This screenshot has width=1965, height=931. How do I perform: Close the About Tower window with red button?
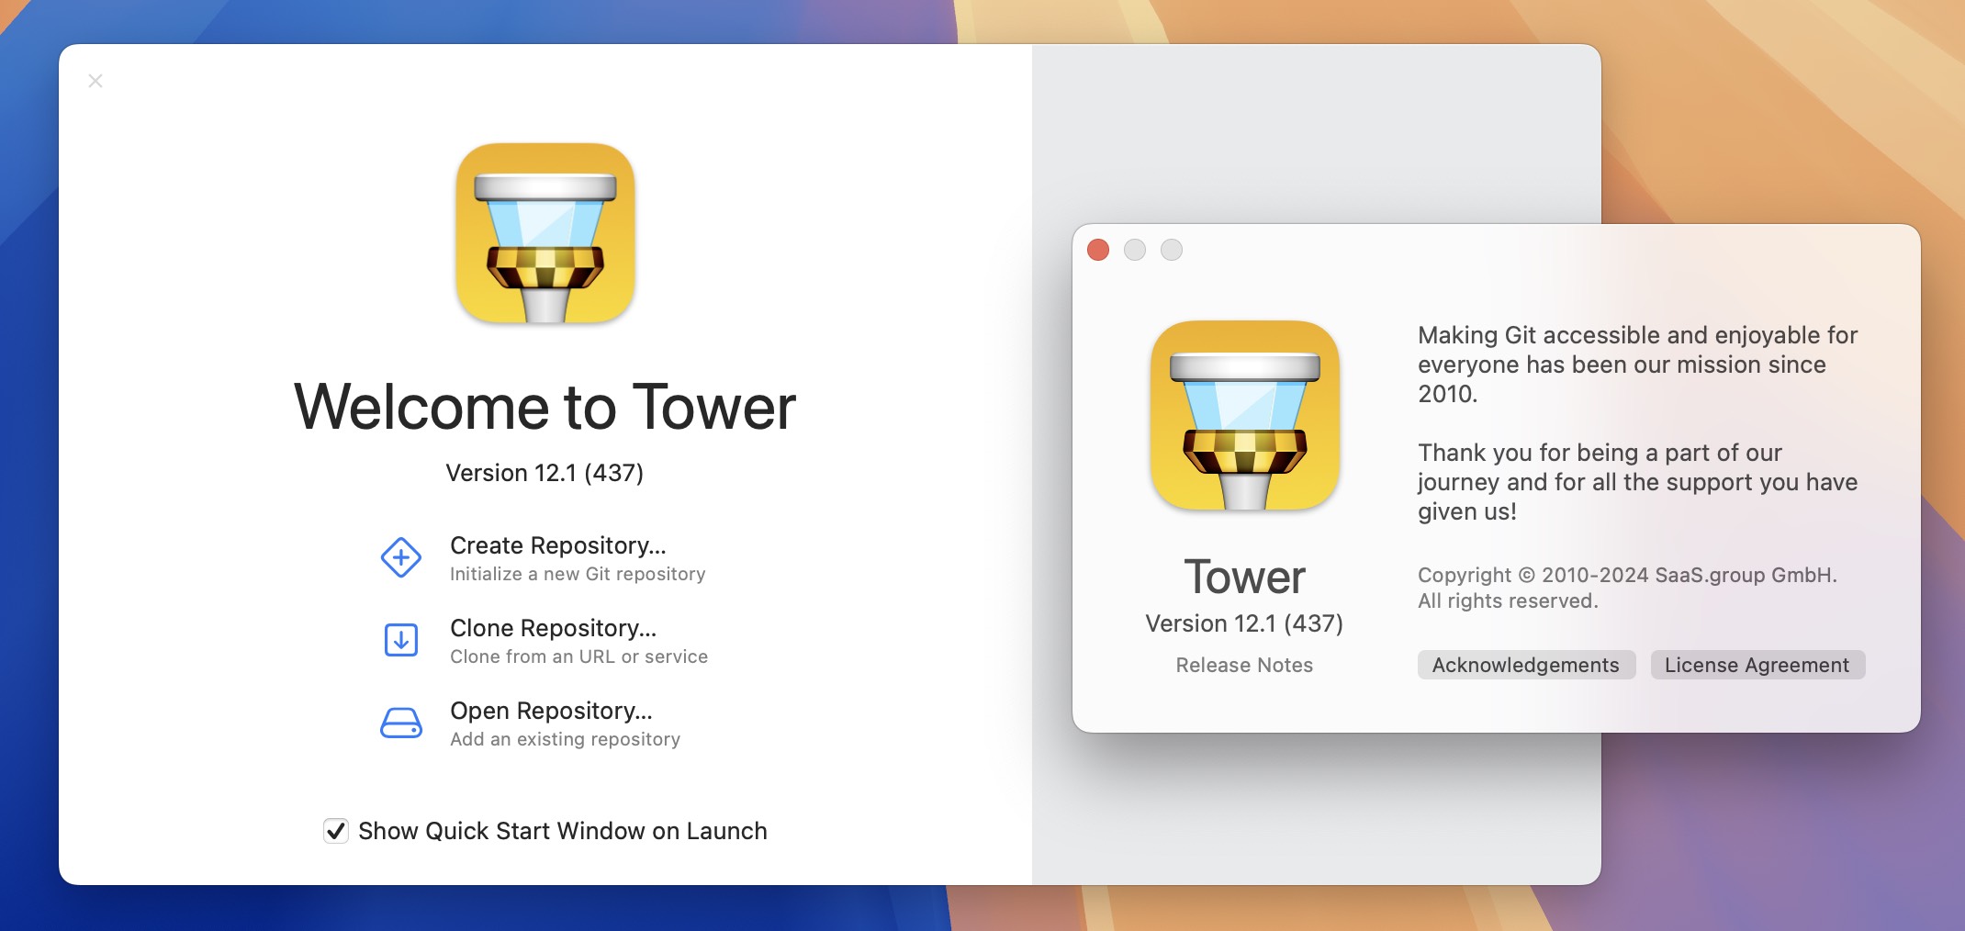(x=1098, y=250)
